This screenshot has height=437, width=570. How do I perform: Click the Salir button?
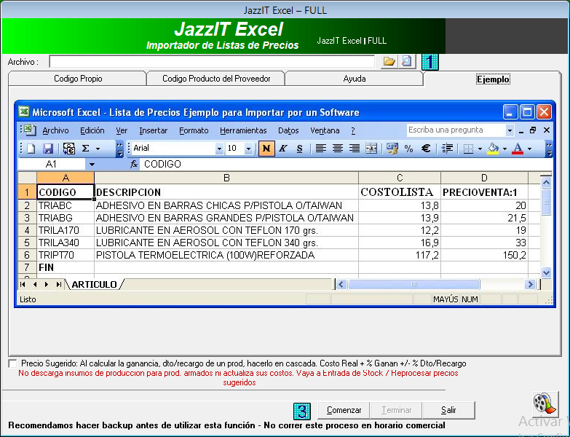coord(448,410)
